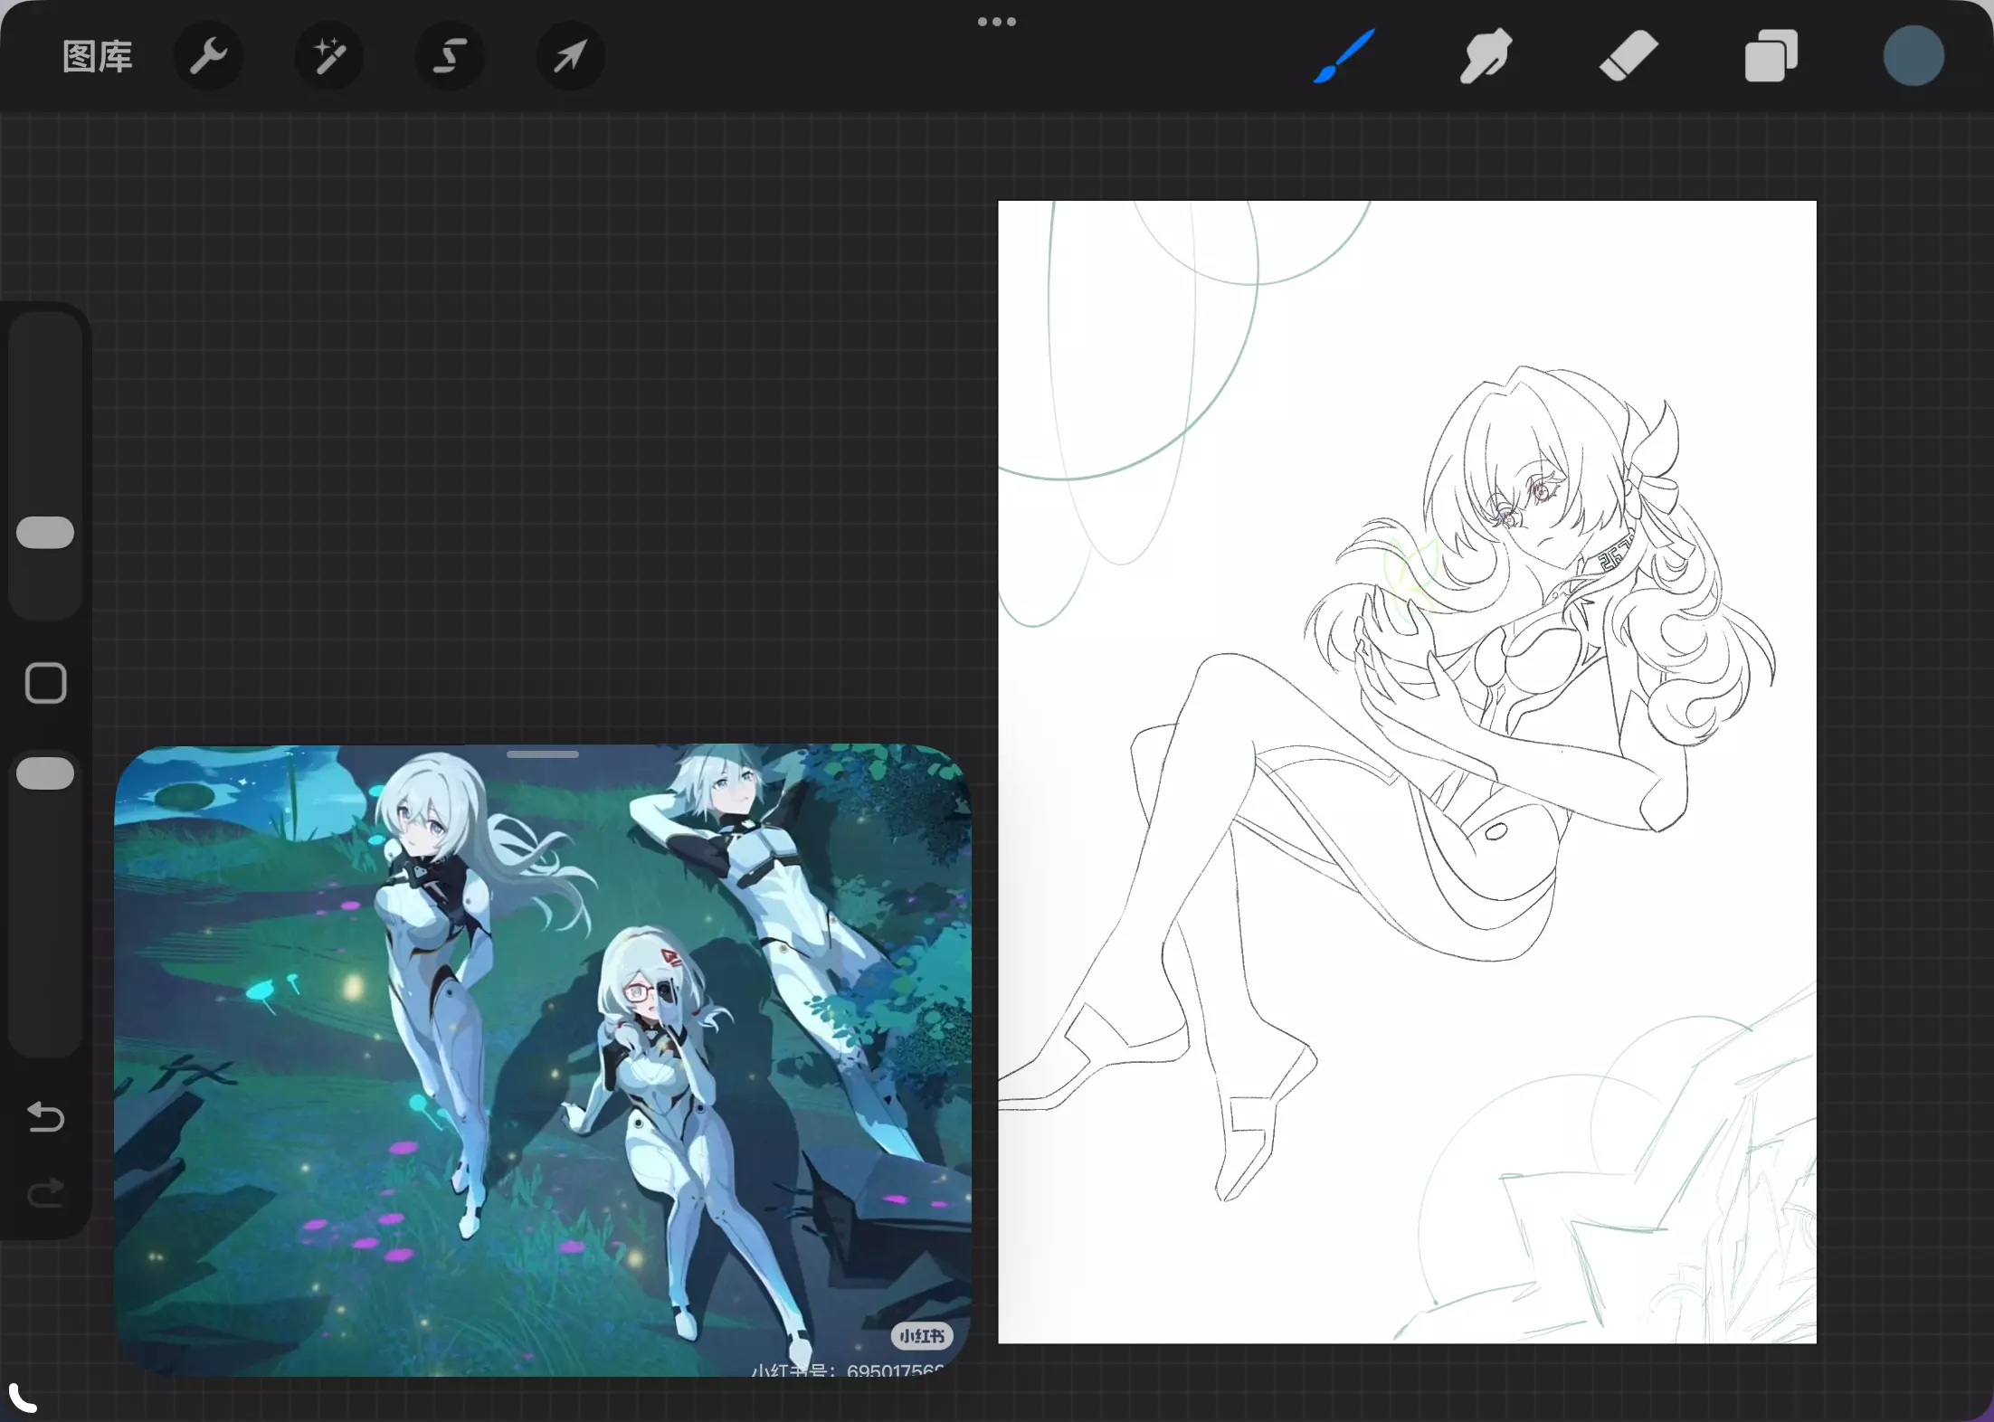Open the Adjustments magic wand menu

[329, 57]
